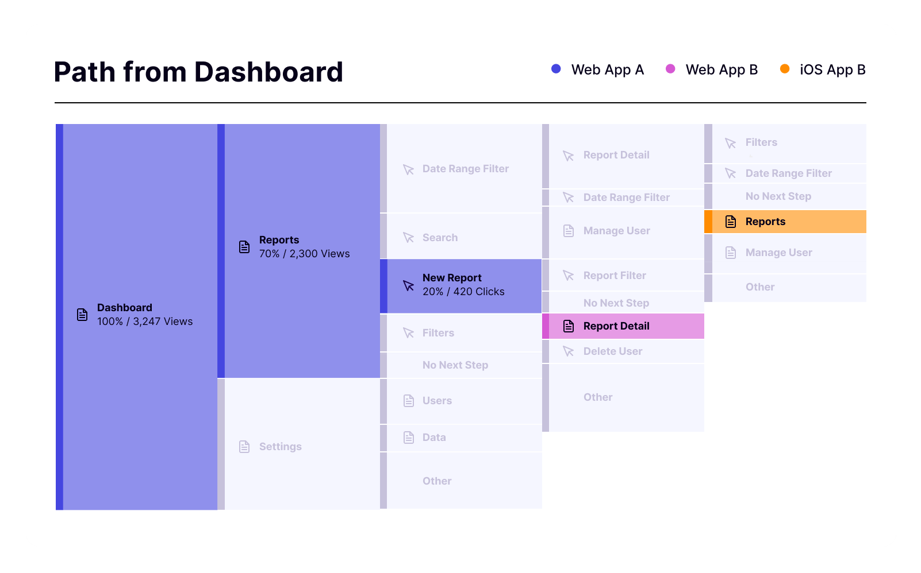Click the Web App A blue legend dot
The height and width of the screenshot is (573, 921).
[x=556, y=69]
